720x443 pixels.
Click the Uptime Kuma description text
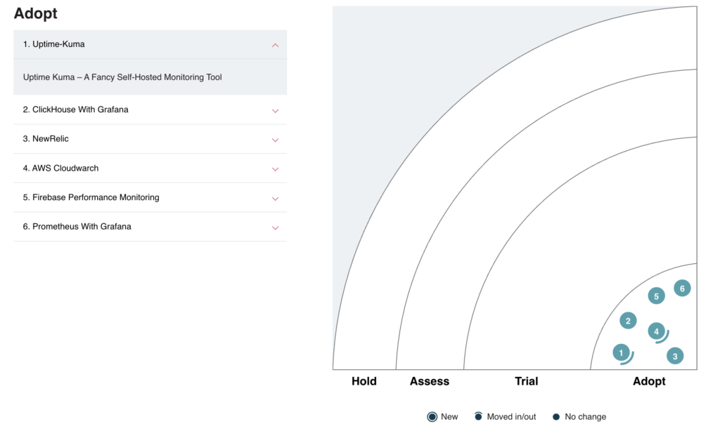point(122,77)
